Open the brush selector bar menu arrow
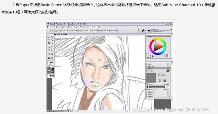218x114 pixels. [x=171, y=29]
